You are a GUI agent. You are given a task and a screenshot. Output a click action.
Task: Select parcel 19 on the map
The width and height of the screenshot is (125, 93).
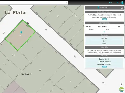coord(58,16)
